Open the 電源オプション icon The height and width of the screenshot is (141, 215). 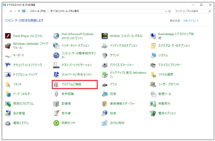[153, 113]
